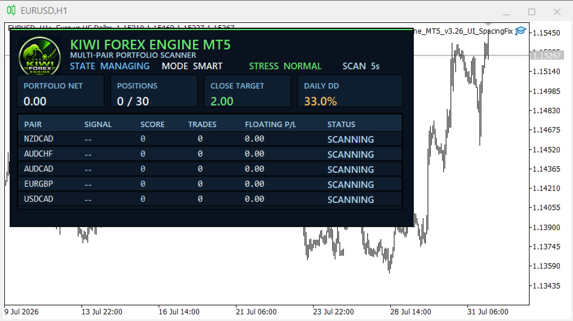Click the 1.13590 price scale label

pyautogui.click(x=546, y=266)
